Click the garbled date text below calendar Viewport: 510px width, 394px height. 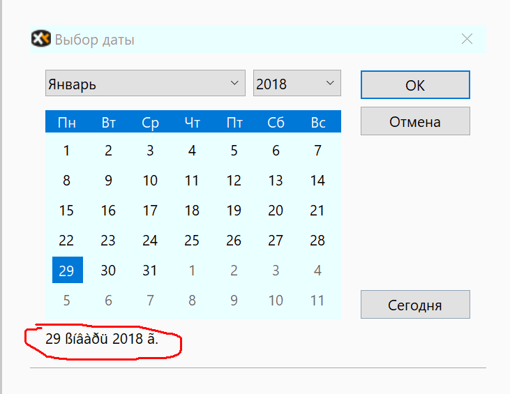(x=102, y=342)
